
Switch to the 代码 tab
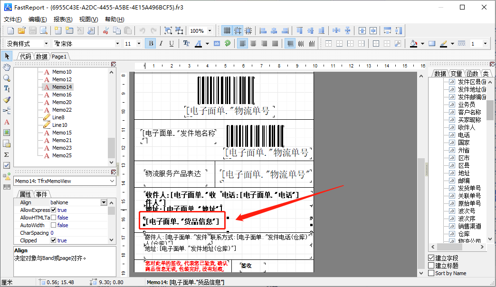point(25,57)
